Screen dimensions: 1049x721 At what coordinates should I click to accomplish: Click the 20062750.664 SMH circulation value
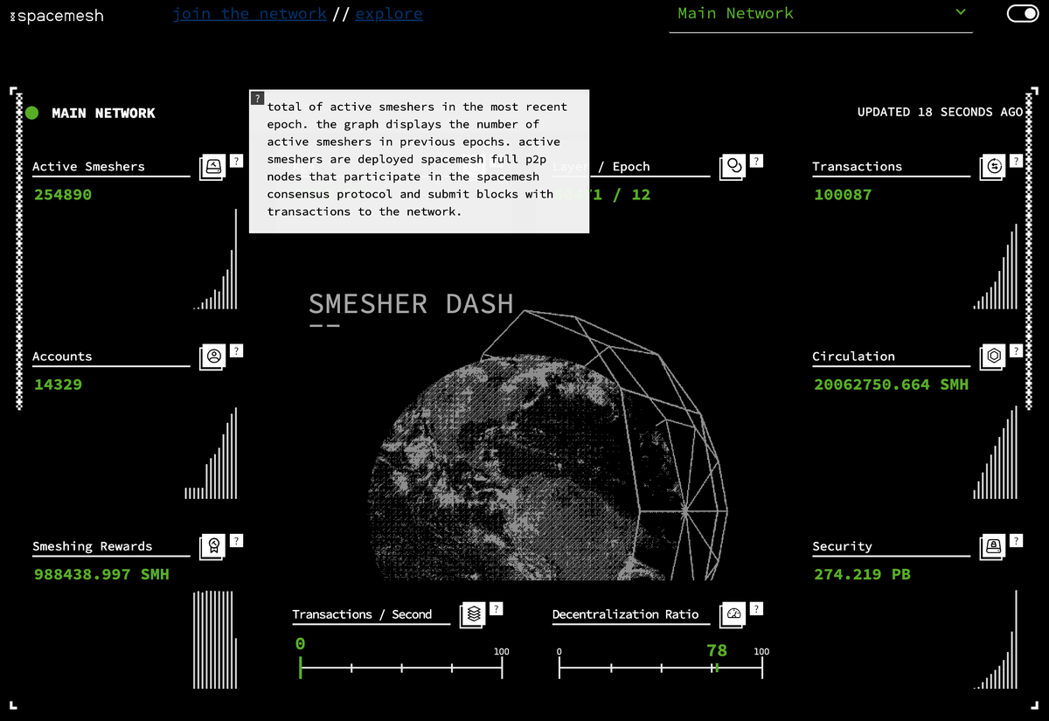[891, 384]
